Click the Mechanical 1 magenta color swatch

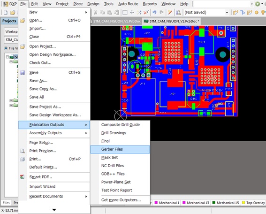click(x=156, y=203)
